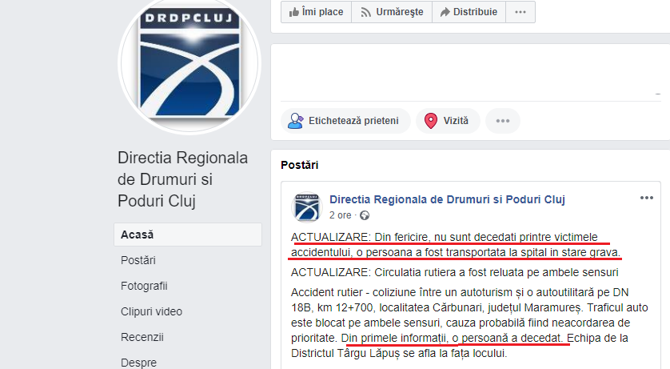
Task: Go to Fotografii in the sidebar
Action: coord(144,286)
